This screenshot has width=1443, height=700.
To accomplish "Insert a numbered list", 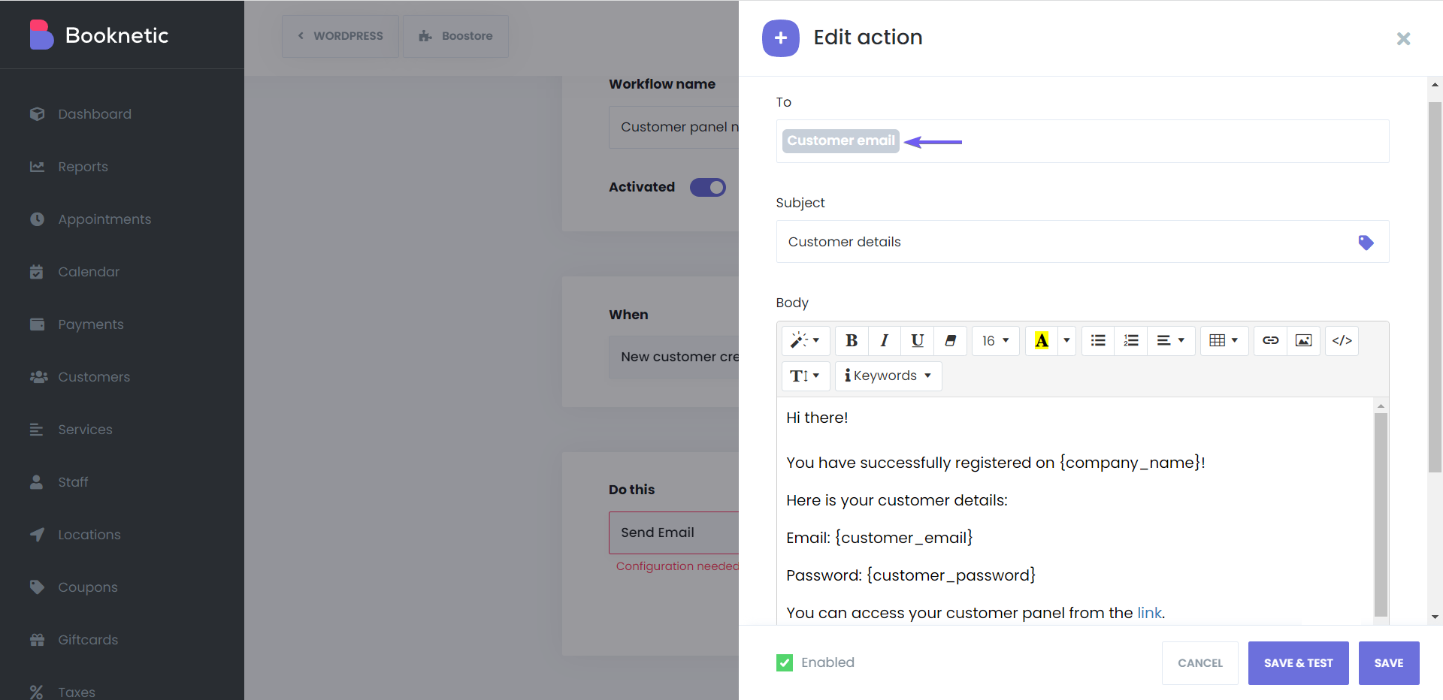I will [x=1130, y=340].
